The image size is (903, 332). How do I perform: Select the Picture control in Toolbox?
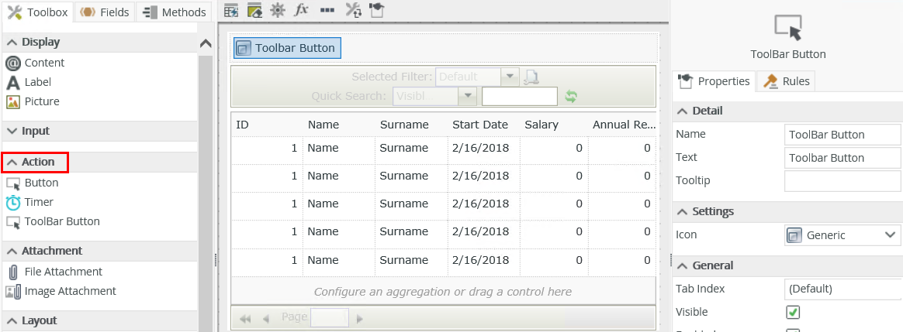[41, 101]
